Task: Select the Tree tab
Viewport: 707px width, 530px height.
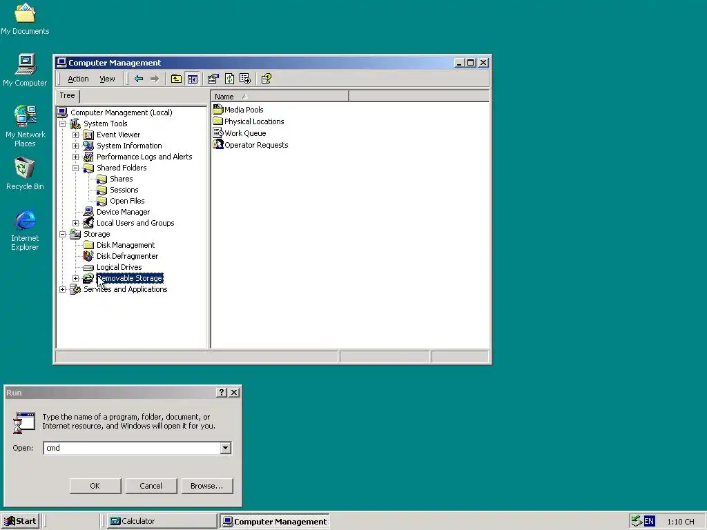Action: click(x=67, y=95)
